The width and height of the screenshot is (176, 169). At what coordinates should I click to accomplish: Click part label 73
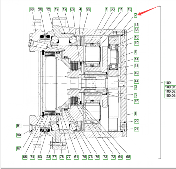tap(105, 157)
